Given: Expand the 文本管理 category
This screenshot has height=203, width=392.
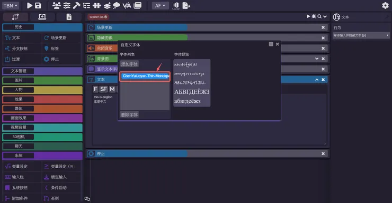Looking at the screenshot, I should click(42, 71).
